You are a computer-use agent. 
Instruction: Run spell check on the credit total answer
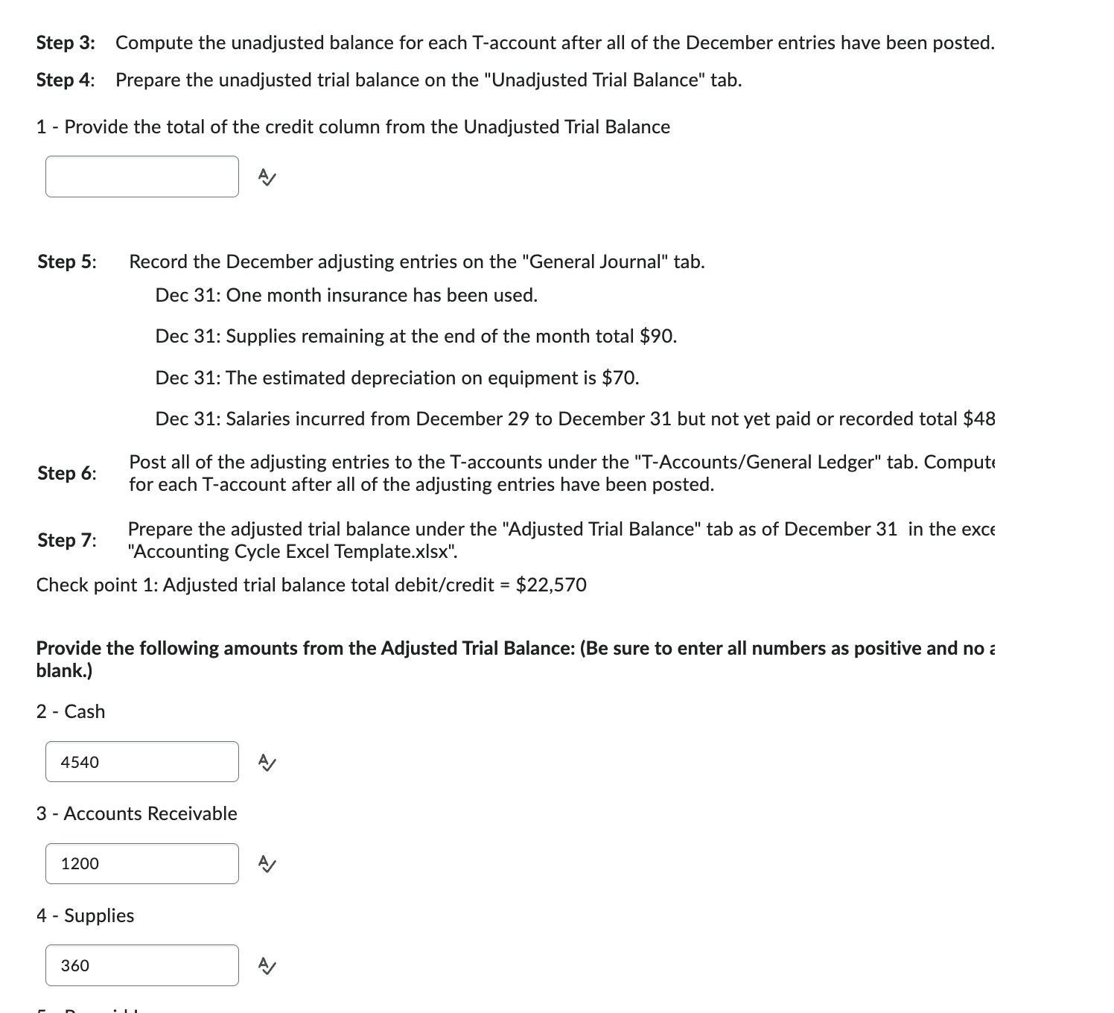point(265,177)
